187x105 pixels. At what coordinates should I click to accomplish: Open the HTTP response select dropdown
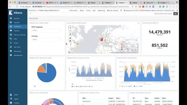point(46,30)
